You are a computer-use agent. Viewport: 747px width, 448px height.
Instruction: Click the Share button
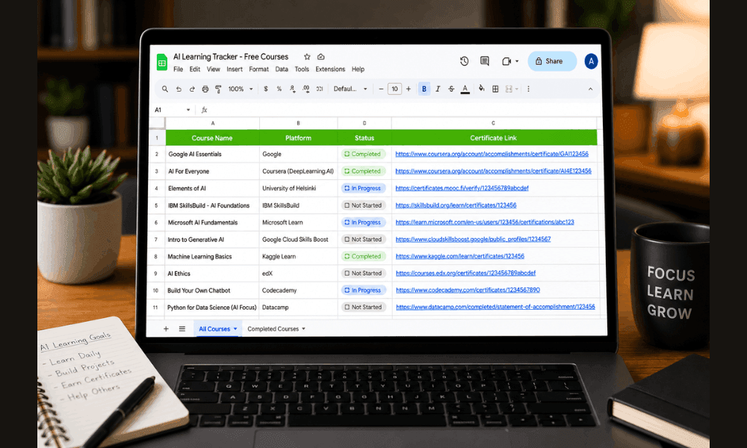tap(552, 61)
